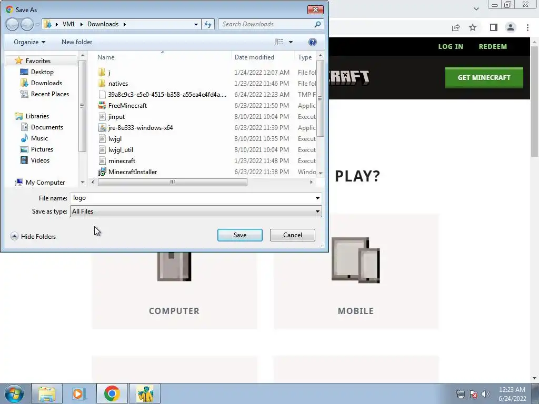Click the Windows Start orb

coord(14,393)
